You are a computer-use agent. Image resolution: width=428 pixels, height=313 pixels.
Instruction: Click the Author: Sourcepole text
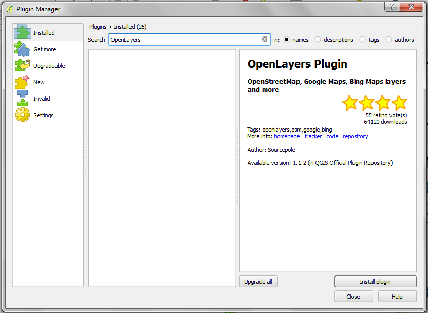(271, 150)
